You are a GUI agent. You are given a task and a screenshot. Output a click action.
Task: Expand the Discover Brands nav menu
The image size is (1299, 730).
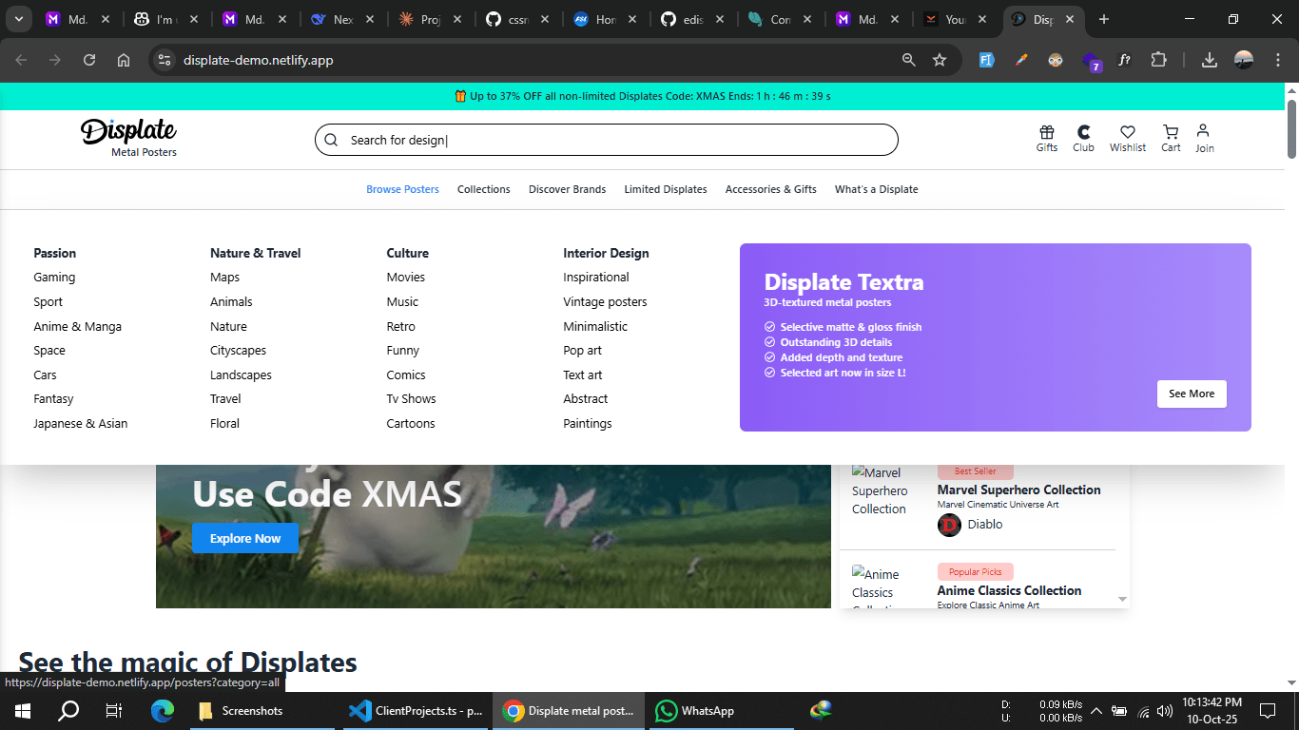coord(567,189)
